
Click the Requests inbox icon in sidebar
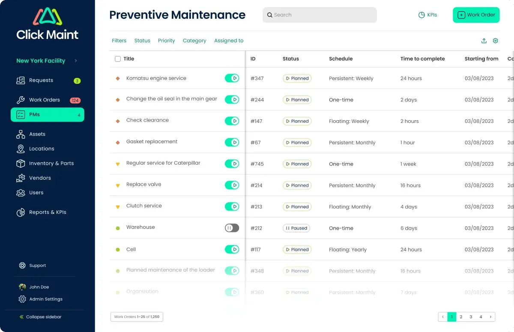point(21,80)
